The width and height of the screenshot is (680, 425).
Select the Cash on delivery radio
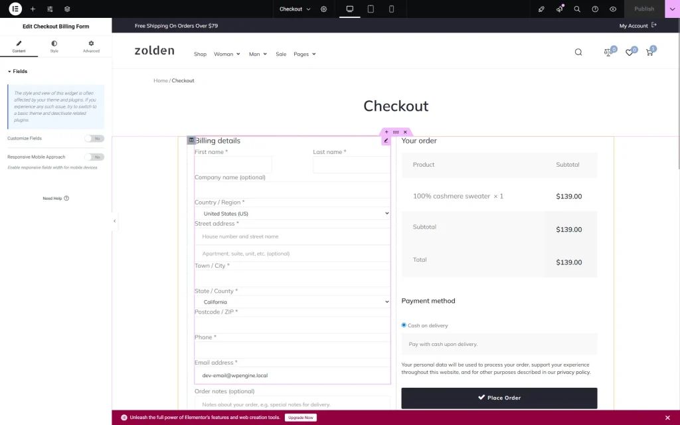coord(404,325)
